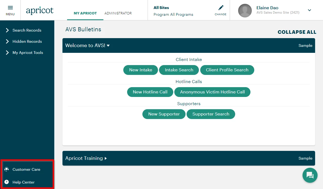This screenshot has height=189, width=323.
Task: Click AVS Sales Demo Site (2421) text
Action: (x=278, y=13)
